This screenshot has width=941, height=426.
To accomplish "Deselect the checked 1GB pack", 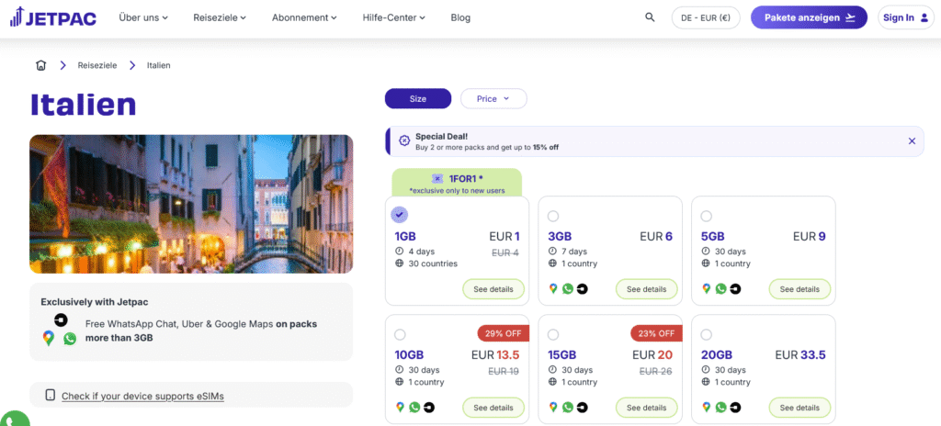I will click(x=400, y=215).
